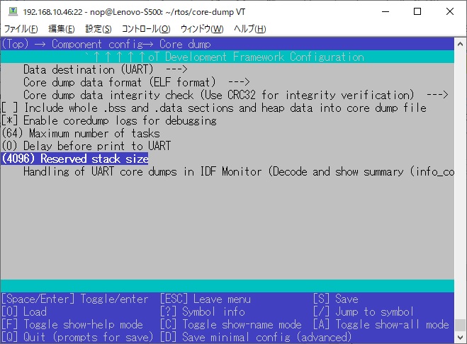Viewport: 467px width, 344px height.
Task: Click the Tera Term icon in title bar
Action: click(13, 11)
